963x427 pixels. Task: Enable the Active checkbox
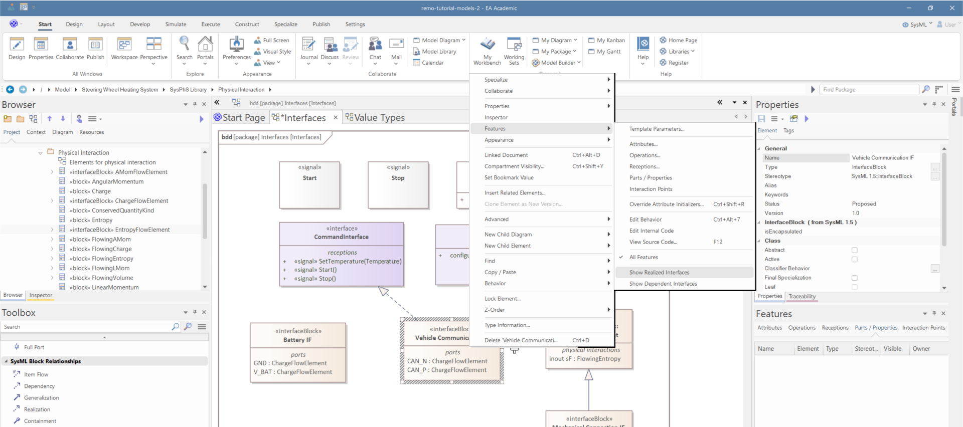(x=855, y=260)
